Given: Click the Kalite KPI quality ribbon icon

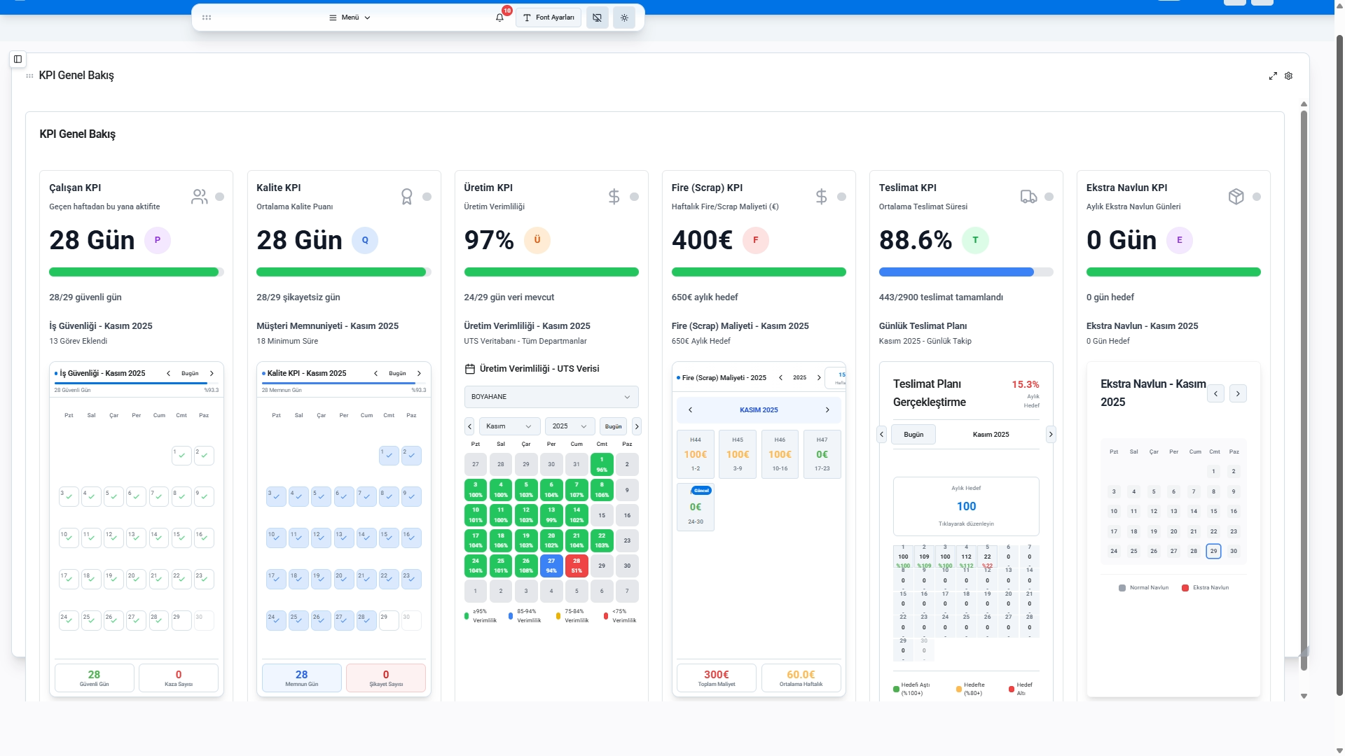Looking at the screenshot, I should coord(407,197).
